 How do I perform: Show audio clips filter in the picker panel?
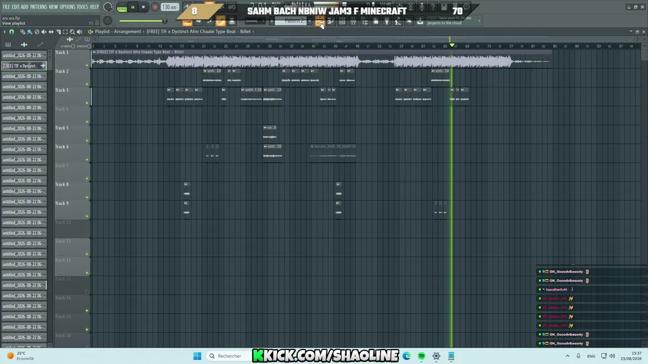click(x=24, y=44)
